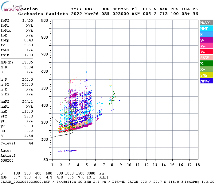The height and width of the screenshot is (184, 215).
Task: Click the D 1500 km distance value
Action: click(x=80, y=173)
